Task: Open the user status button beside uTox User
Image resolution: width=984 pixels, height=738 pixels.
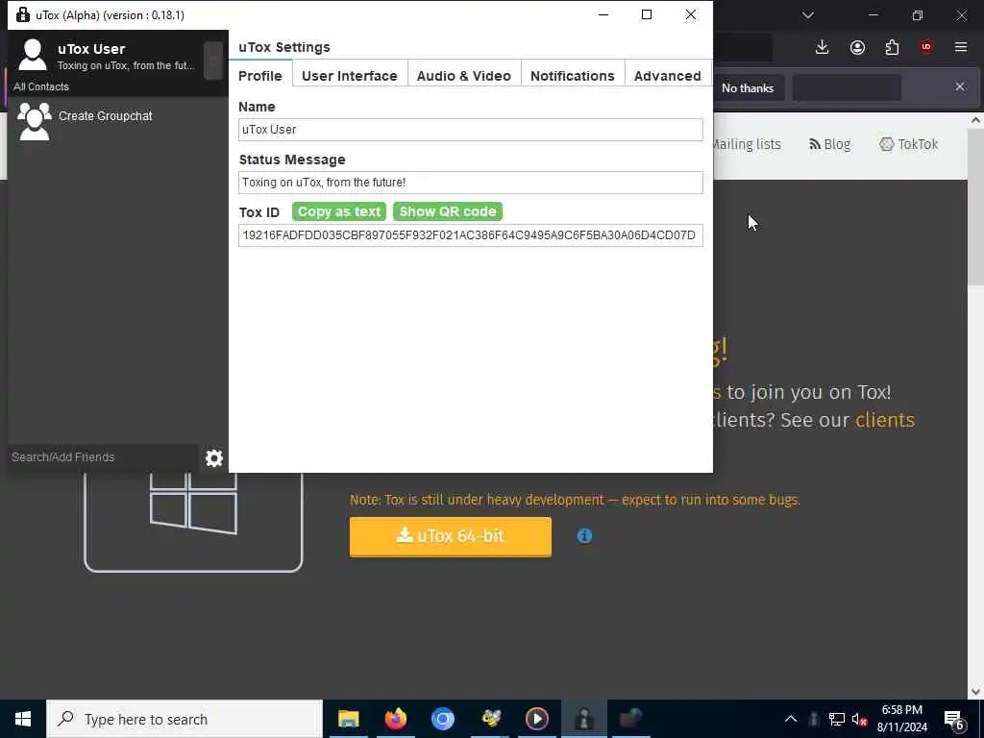Action: [213, 61]
